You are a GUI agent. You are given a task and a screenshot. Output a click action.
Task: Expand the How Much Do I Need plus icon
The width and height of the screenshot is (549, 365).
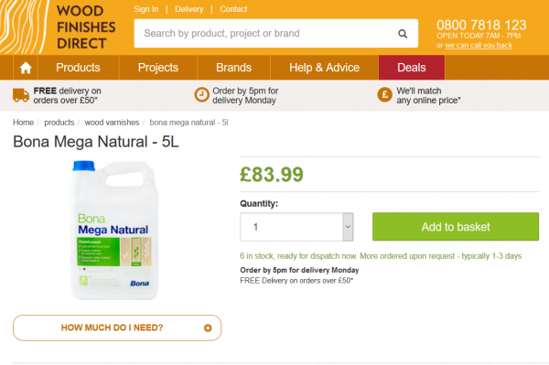coord(208,327)
